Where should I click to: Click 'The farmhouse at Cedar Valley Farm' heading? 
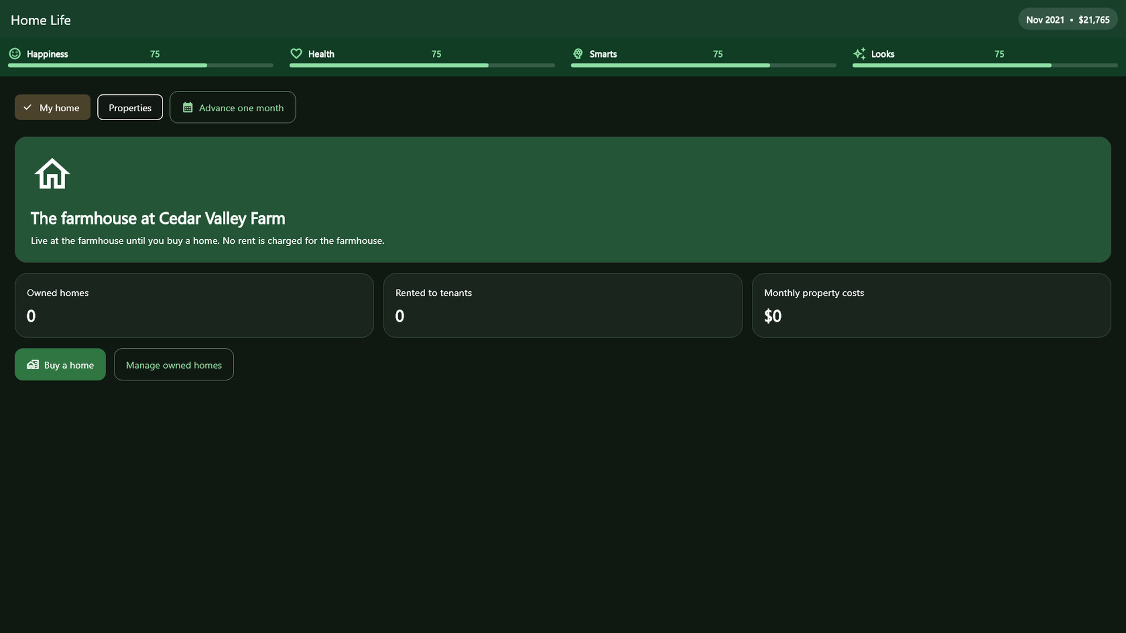[x=158, y=219]
